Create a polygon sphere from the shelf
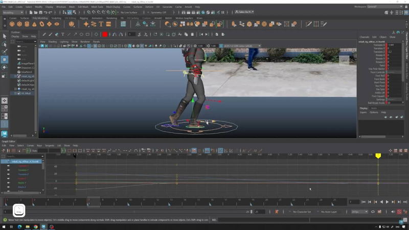The image size is (409, 230). (x=12, y=24)
